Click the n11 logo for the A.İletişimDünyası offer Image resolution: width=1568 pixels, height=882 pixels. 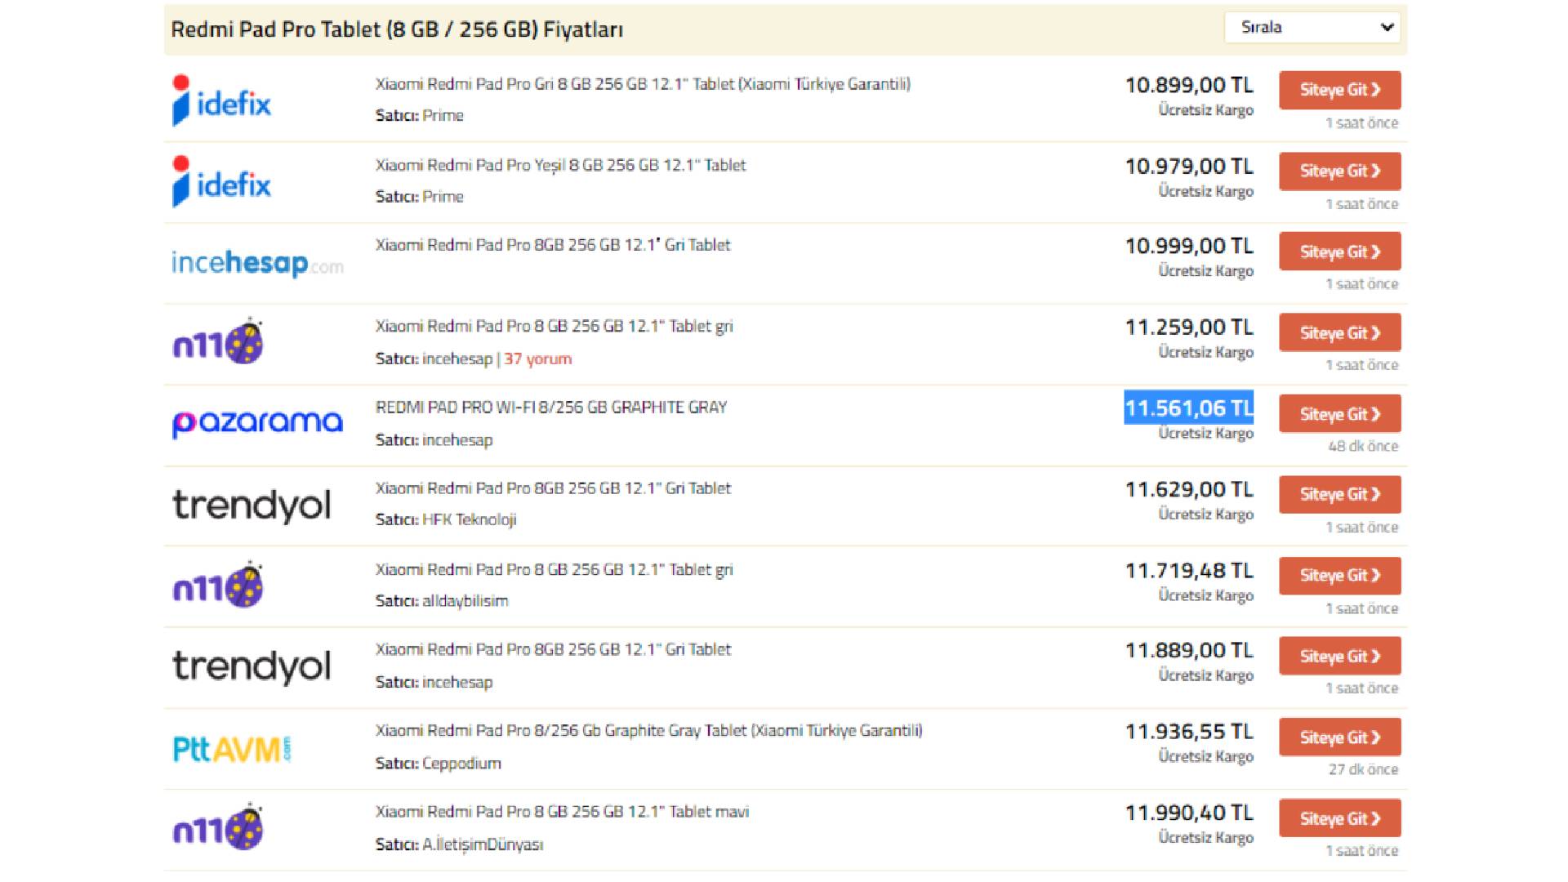coord(218,827)
